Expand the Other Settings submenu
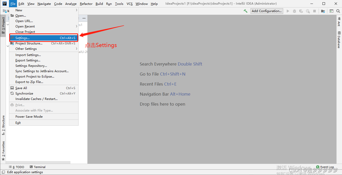The image size is (342, 175). [x=44, y=49]
